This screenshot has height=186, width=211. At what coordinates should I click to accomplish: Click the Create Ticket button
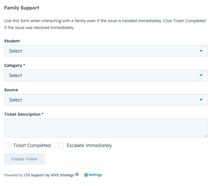coord(25,159)
